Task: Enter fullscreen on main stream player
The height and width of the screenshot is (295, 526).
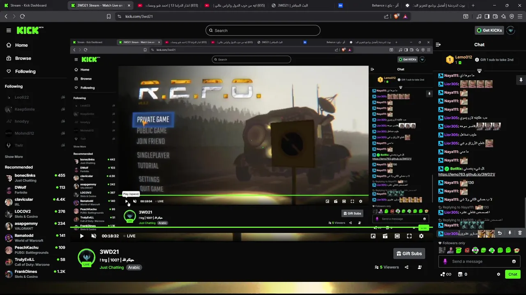Action: [x=409, y=236]
